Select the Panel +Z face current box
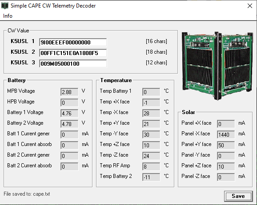Screen dimensions: 257x205 tap(226, 166)
